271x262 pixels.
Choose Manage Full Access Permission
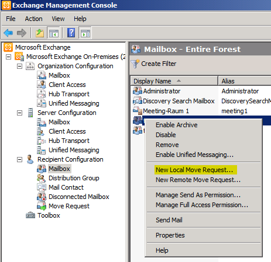tap(204, 205)
